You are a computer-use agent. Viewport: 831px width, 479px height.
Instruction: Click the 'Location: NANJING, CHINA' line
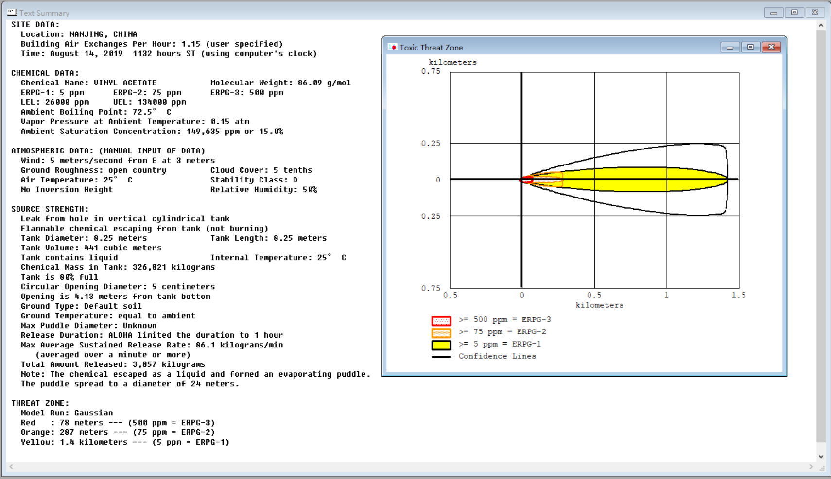[79, 34]
